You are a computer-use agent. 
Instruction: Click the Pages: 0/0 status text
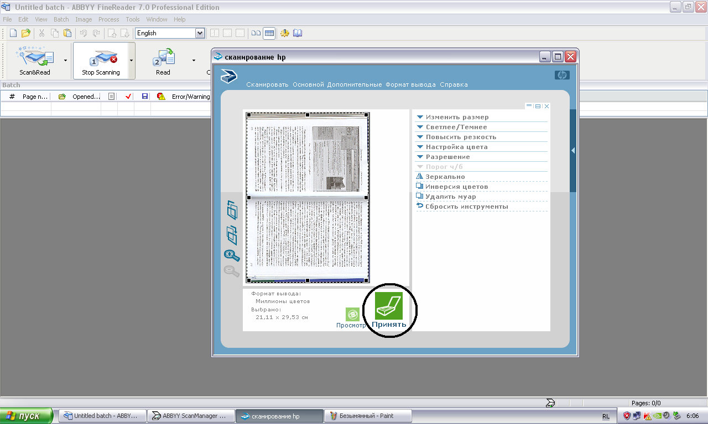[x=646, y=403]
